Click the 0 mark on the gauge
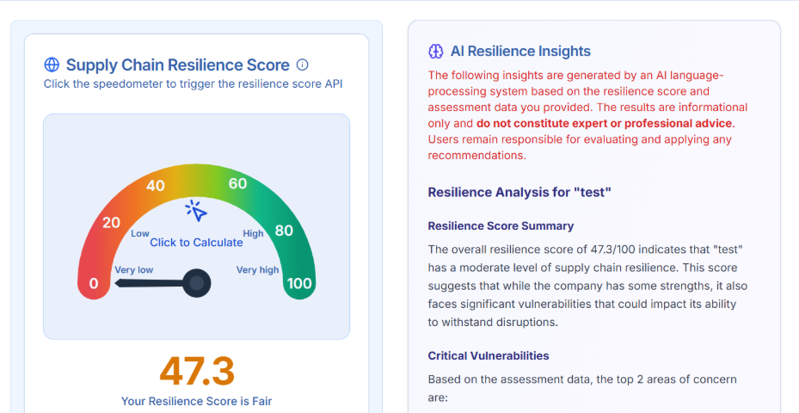 (94, 283)
